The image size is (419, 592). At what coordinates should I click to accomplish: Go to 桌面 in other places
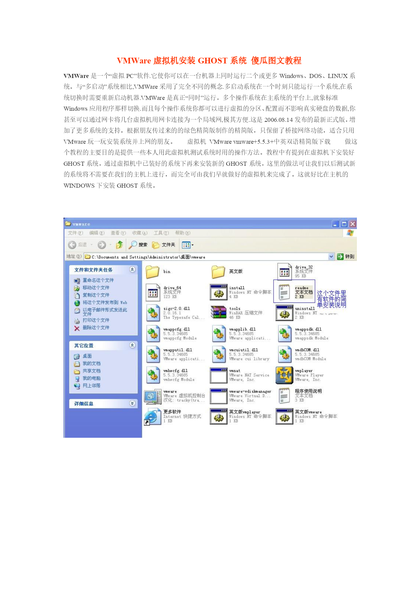[x=87, y=356]
